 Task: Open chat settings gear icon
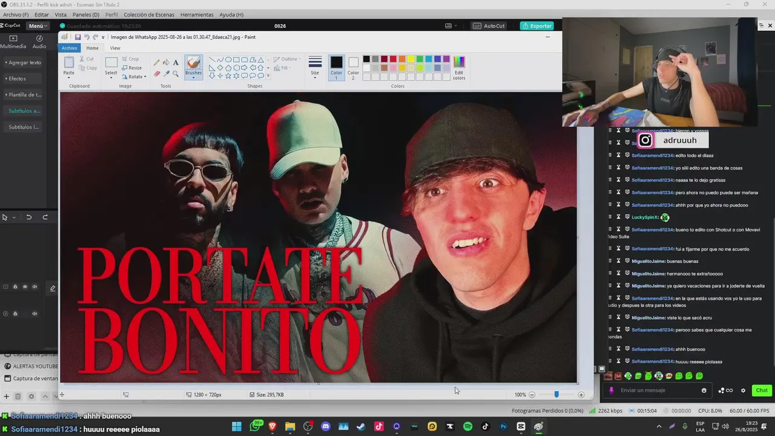pos(743,391)
